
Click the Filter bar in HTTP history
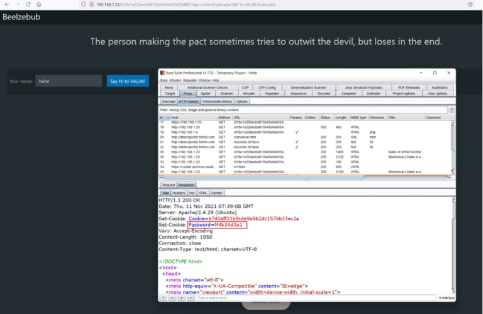click(302, 110)
